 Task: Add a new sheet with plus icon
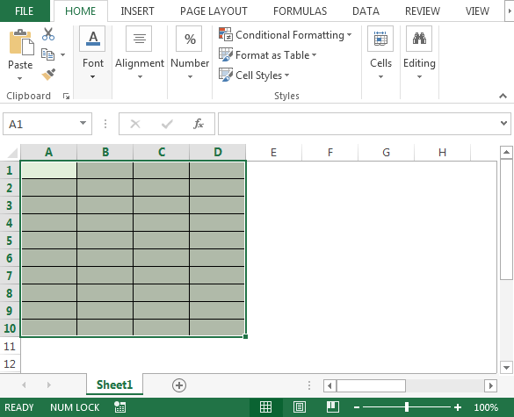pos(179,385)
